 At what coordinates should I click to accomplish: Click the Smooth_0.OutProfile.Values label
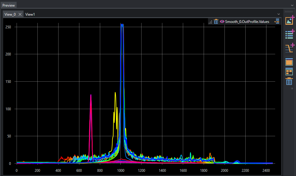point(247,22)
